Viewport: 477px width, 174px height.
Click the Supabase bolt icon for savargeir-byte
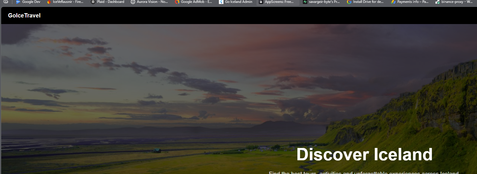point(305,2)
